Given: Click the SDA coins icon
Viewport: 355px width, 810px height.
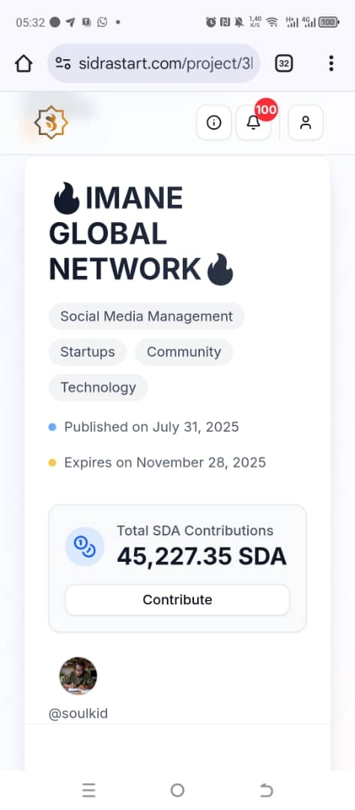Looking at the screenshot, I should tap(85, 547).
